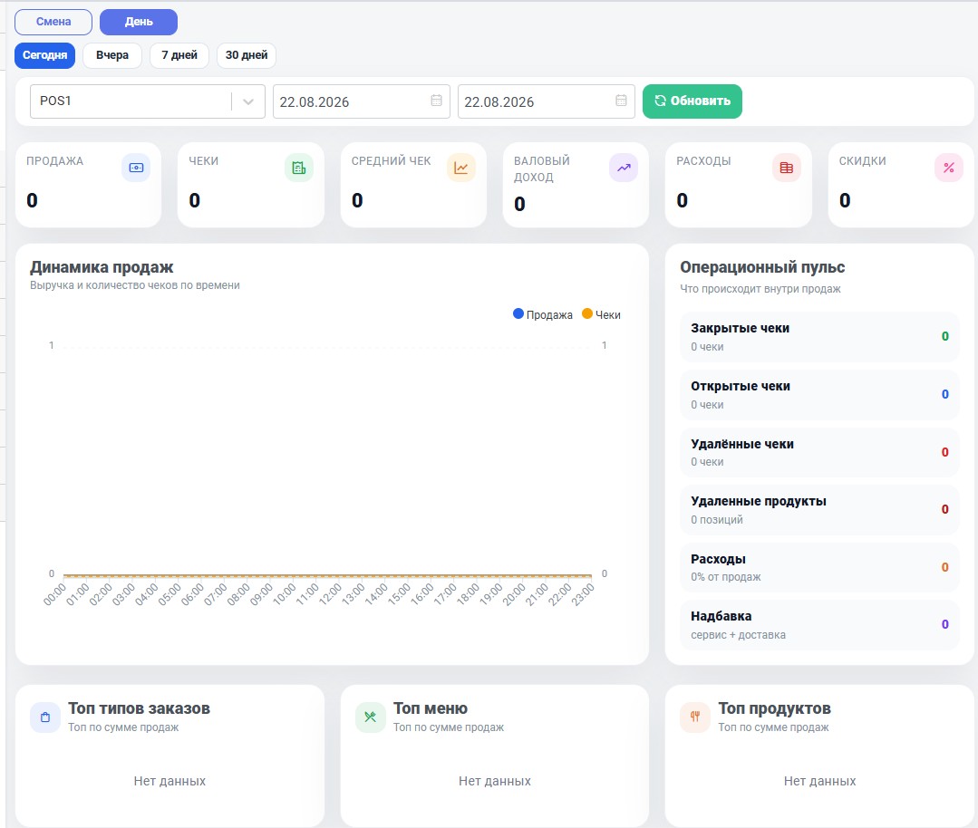Click the Операционный пульс heading

(762, 267)
